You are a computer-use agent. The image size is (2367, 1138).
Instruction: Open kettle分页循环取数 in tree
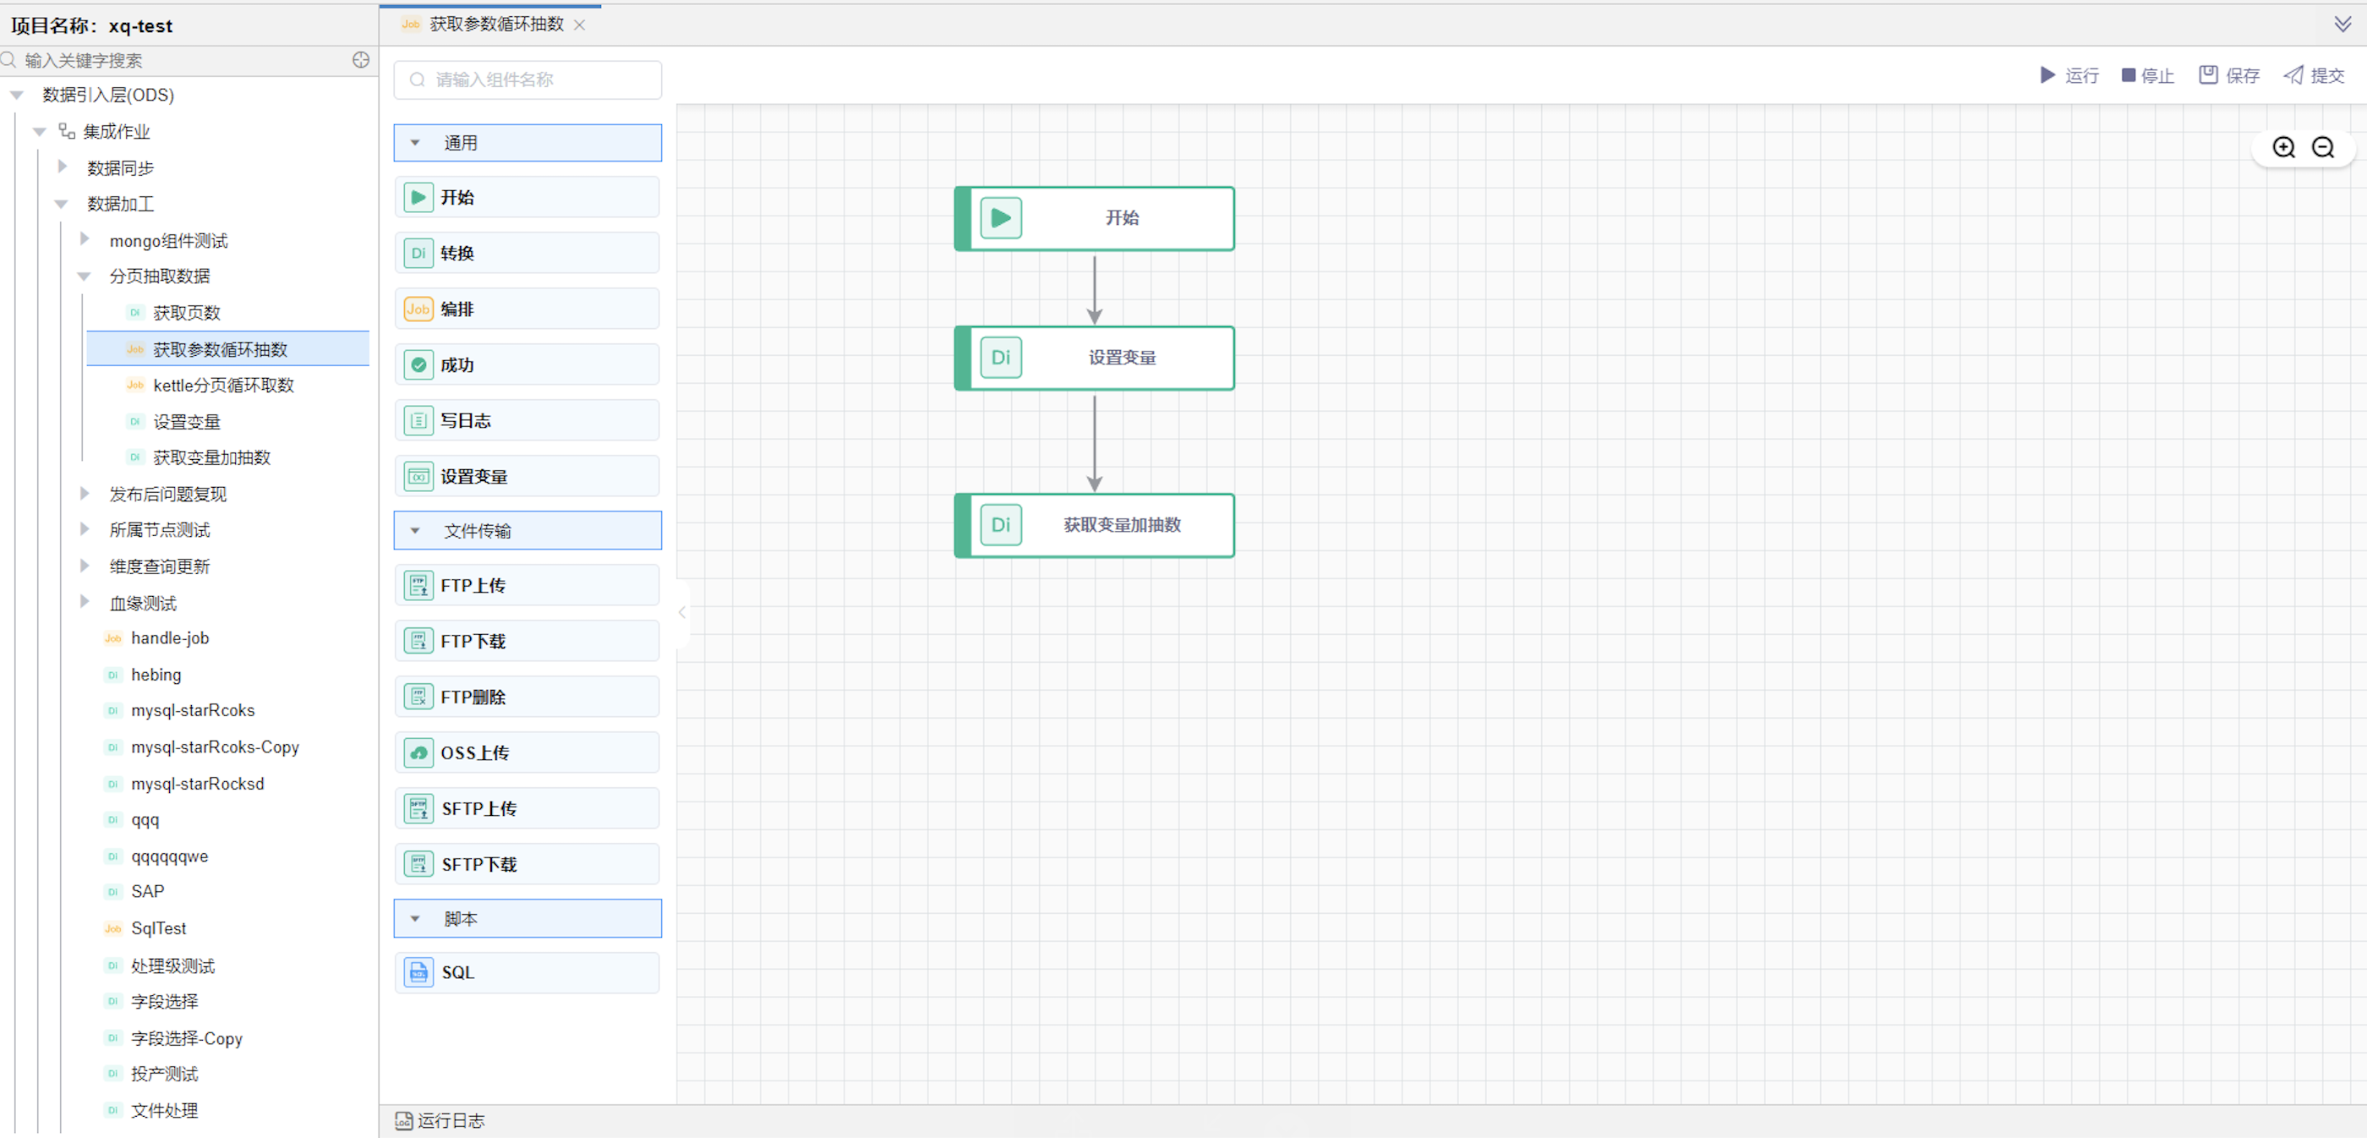[x=223, y=386]
